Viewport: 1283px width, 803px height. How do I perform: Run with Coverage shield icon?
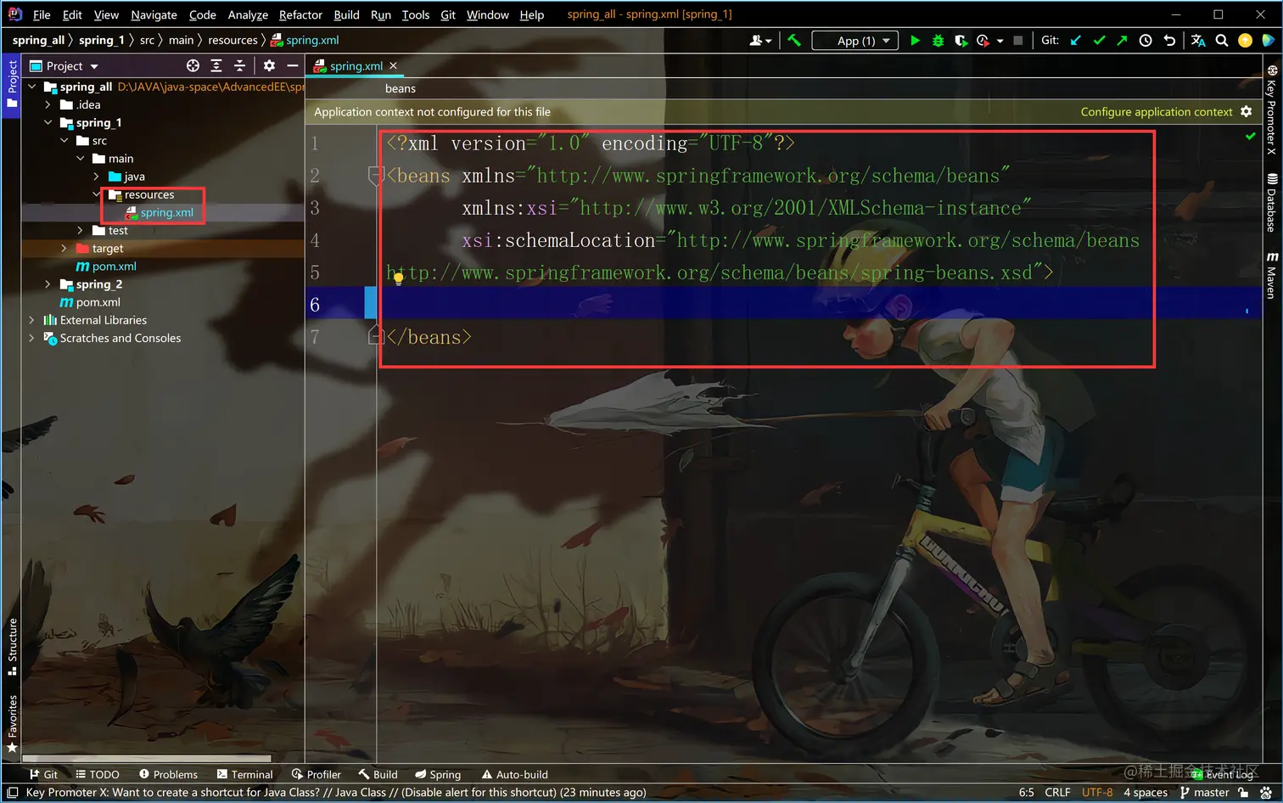tap(961, 40)
